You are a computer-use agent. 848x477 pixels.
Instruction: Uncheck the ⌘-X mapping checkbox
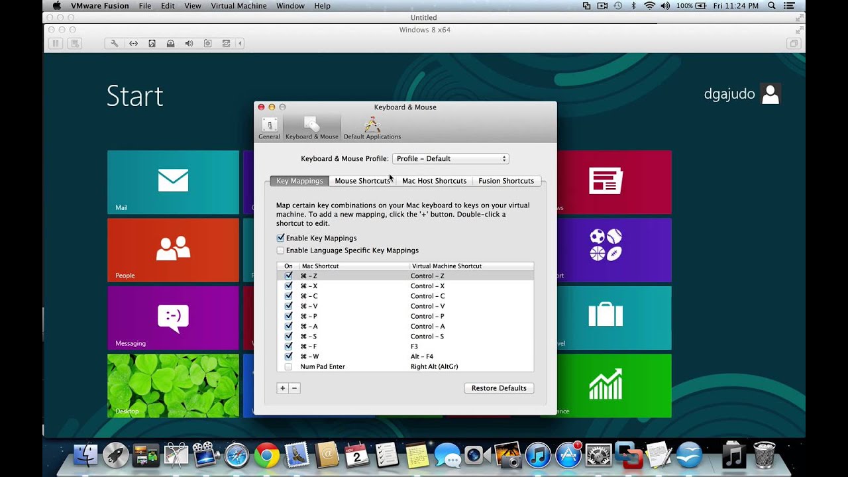coord(288,286)
